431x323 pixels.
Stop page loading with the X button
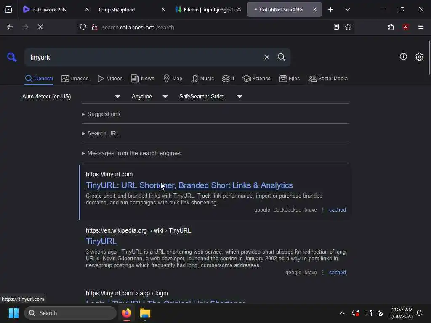pyautogui.click(x=40, y=27)
